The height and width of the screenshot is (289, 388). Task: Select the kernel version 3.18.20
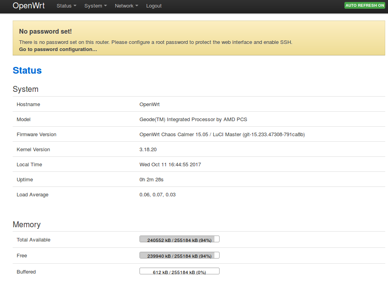[x=148, y=150]
